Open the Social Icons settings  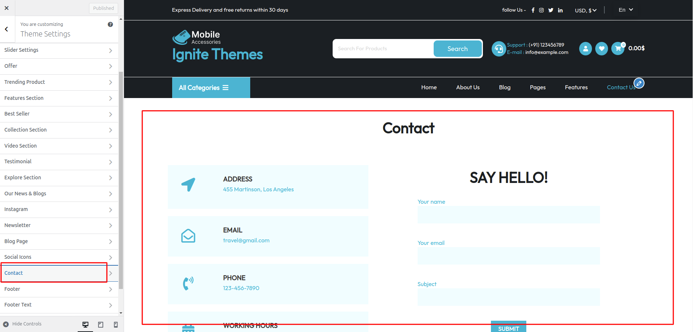tap(59, 257)
